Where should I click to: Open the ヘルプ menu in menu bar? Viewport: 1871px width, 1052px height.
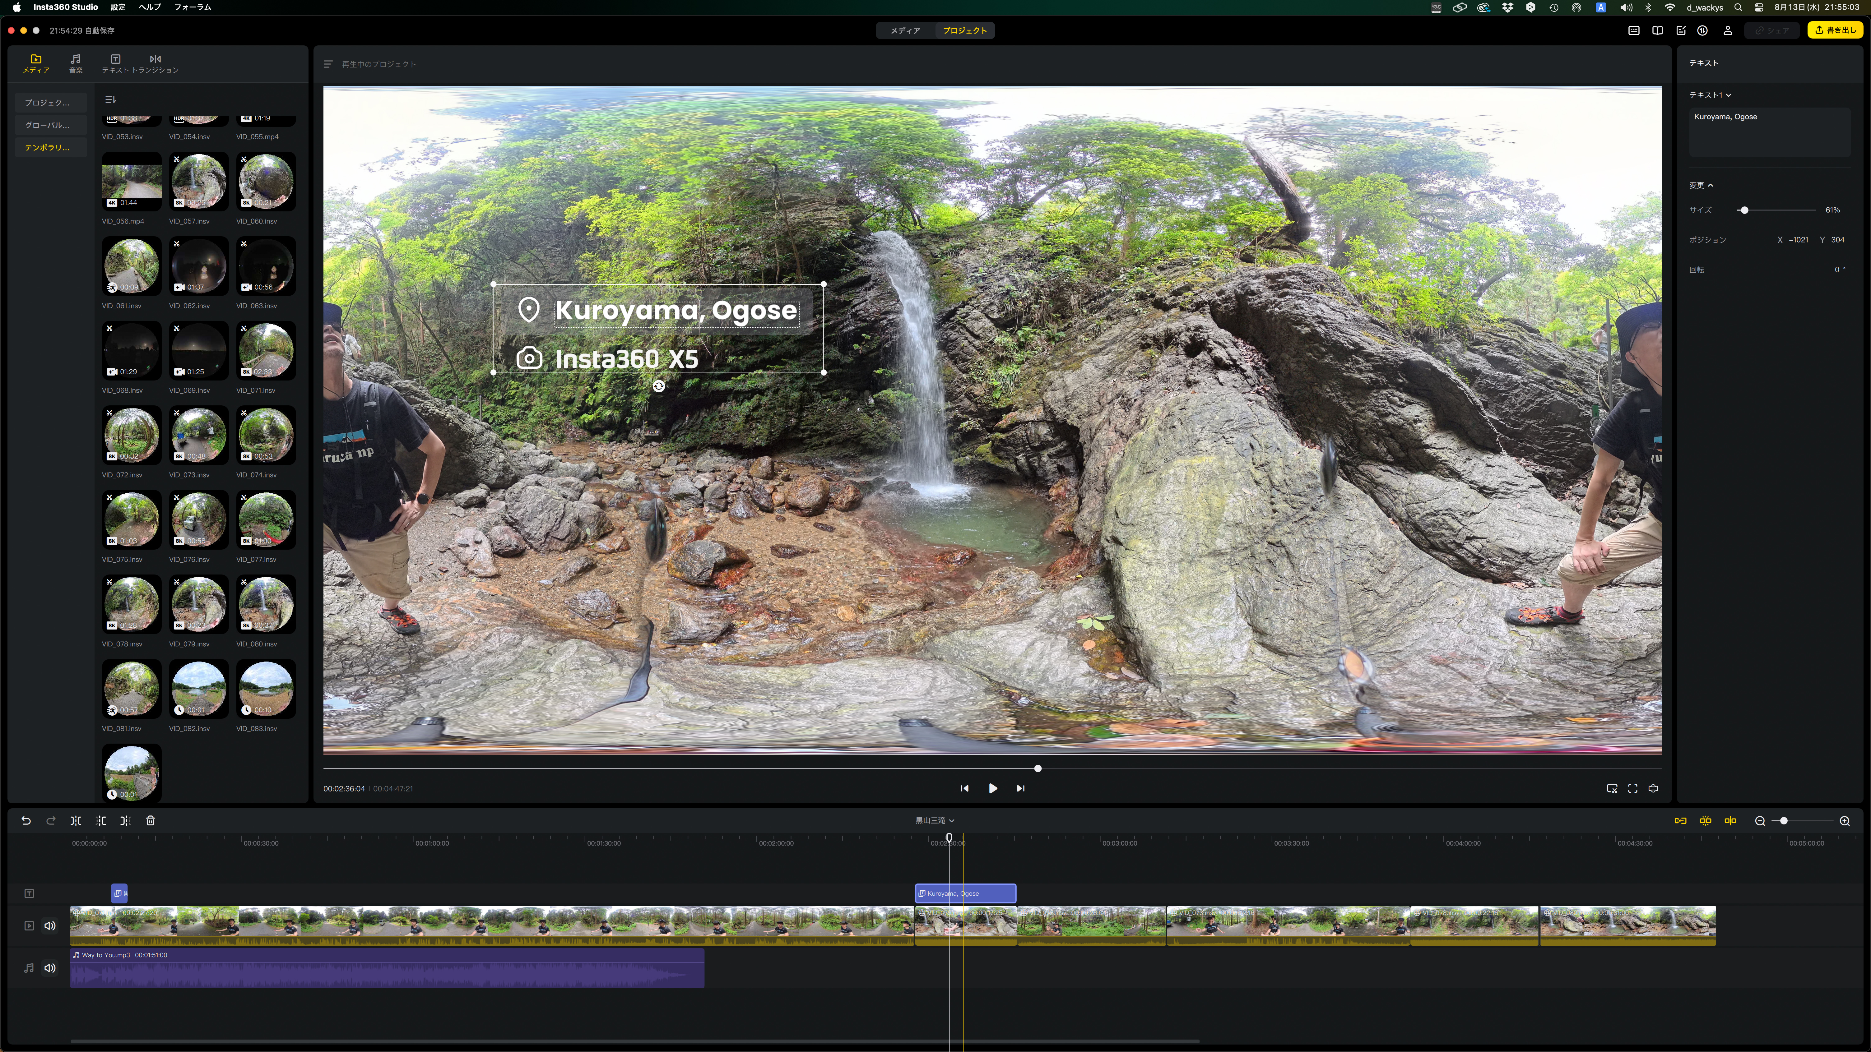point(150,7)
